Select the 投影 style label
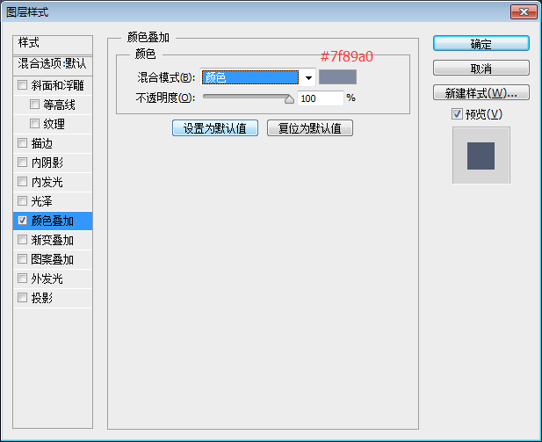This screenshot has height=442, width=542. pyautogui.click(x=42, y=298)
